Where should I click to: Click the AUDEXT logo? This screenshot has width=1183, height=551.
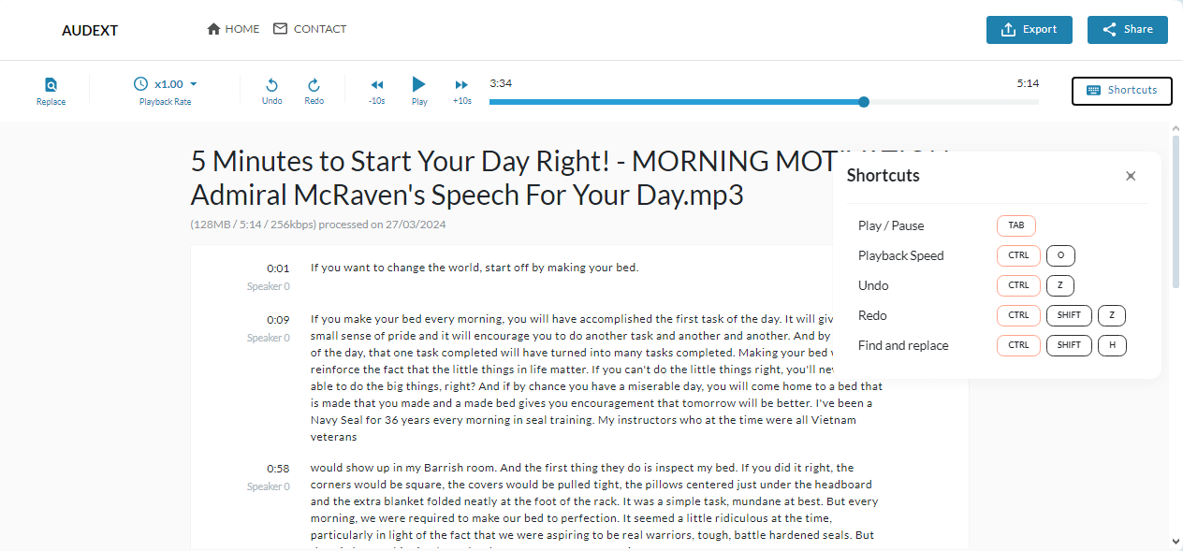click(x=90, y=30)
